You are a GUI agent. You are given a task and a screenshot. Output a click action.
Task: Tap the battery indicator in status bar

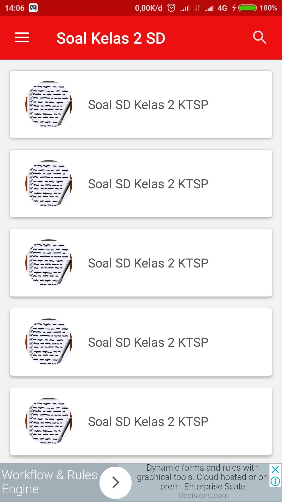(248, 8)
